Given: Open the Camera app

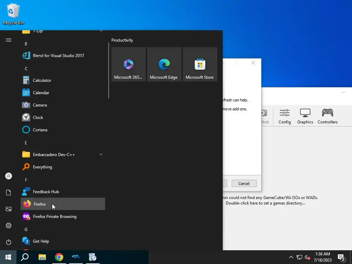Looking at the screenshot, I should click(x=63, y=105).
